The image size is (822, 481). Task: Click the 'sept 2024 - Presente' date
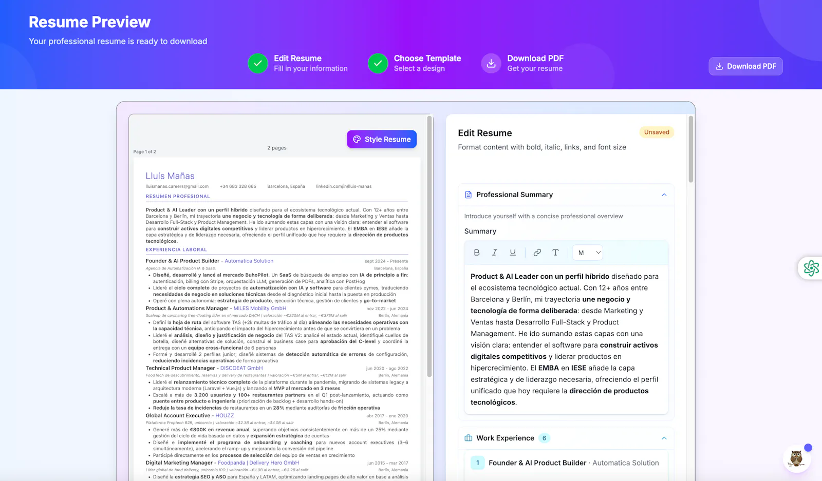pos(386,261)
